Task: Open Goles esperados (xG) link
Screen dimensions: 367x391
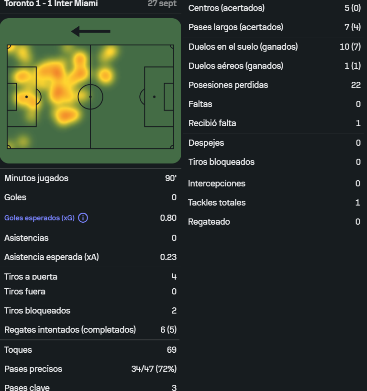Action: 39,218
